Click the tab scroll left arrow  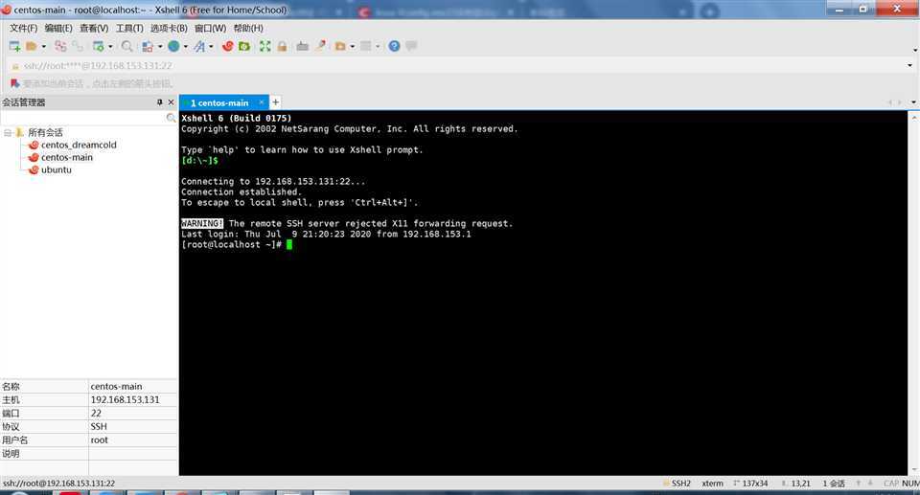tap(889, 102)
